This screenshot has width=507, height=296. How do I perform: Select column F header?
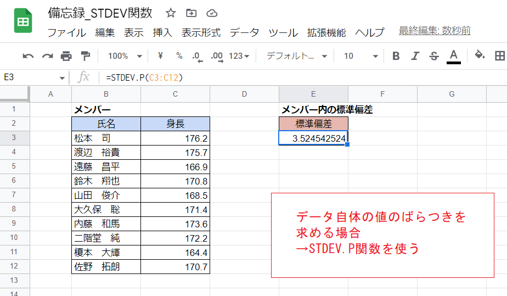[x=382, y=94]
